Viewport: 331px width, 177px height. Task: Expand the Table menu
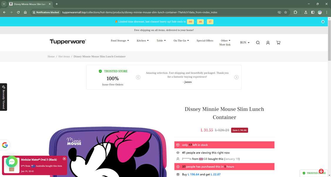coord(161,41)
